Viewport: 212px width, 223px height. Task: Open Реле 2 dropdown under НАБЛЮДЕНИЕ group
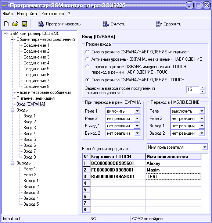[202, 118]
